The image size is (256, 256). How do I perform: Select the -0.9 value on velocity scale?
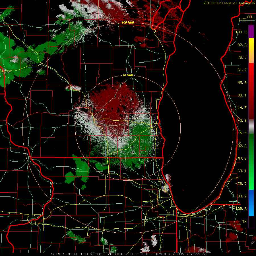point(242,121)
